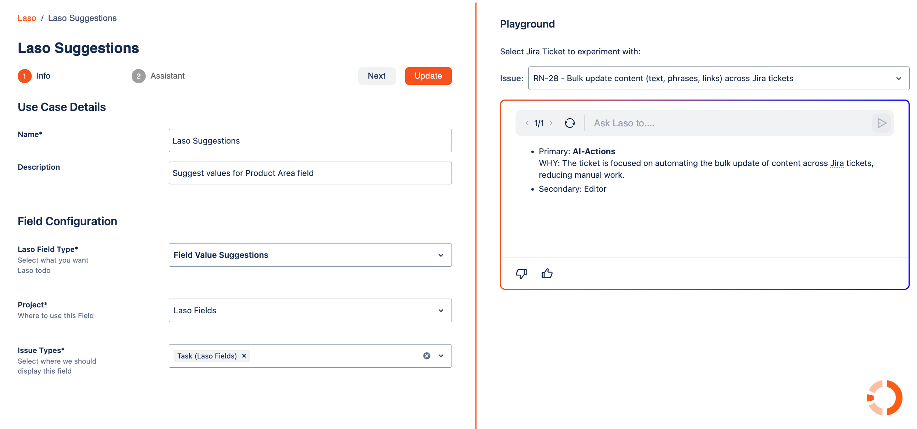Open the orange Laso floating logo widget
Screen dimensions: 917x429
tap(884, 398)
